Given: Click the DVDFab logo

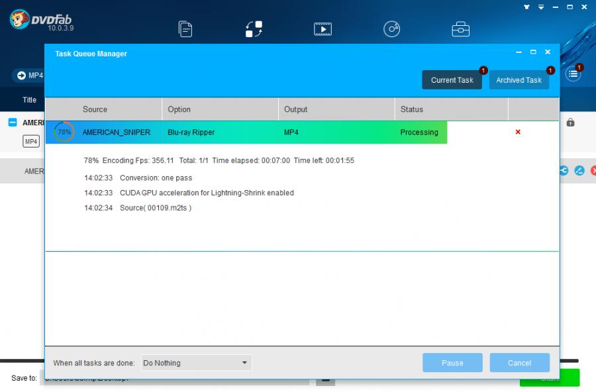Looking at the screenshot, I should click(x=42, y=20).
